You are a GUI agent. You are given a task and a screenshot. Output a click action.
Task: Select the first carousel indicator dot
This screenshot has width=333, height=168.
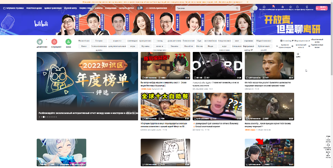pyautogui.click(x=39, y=117)
